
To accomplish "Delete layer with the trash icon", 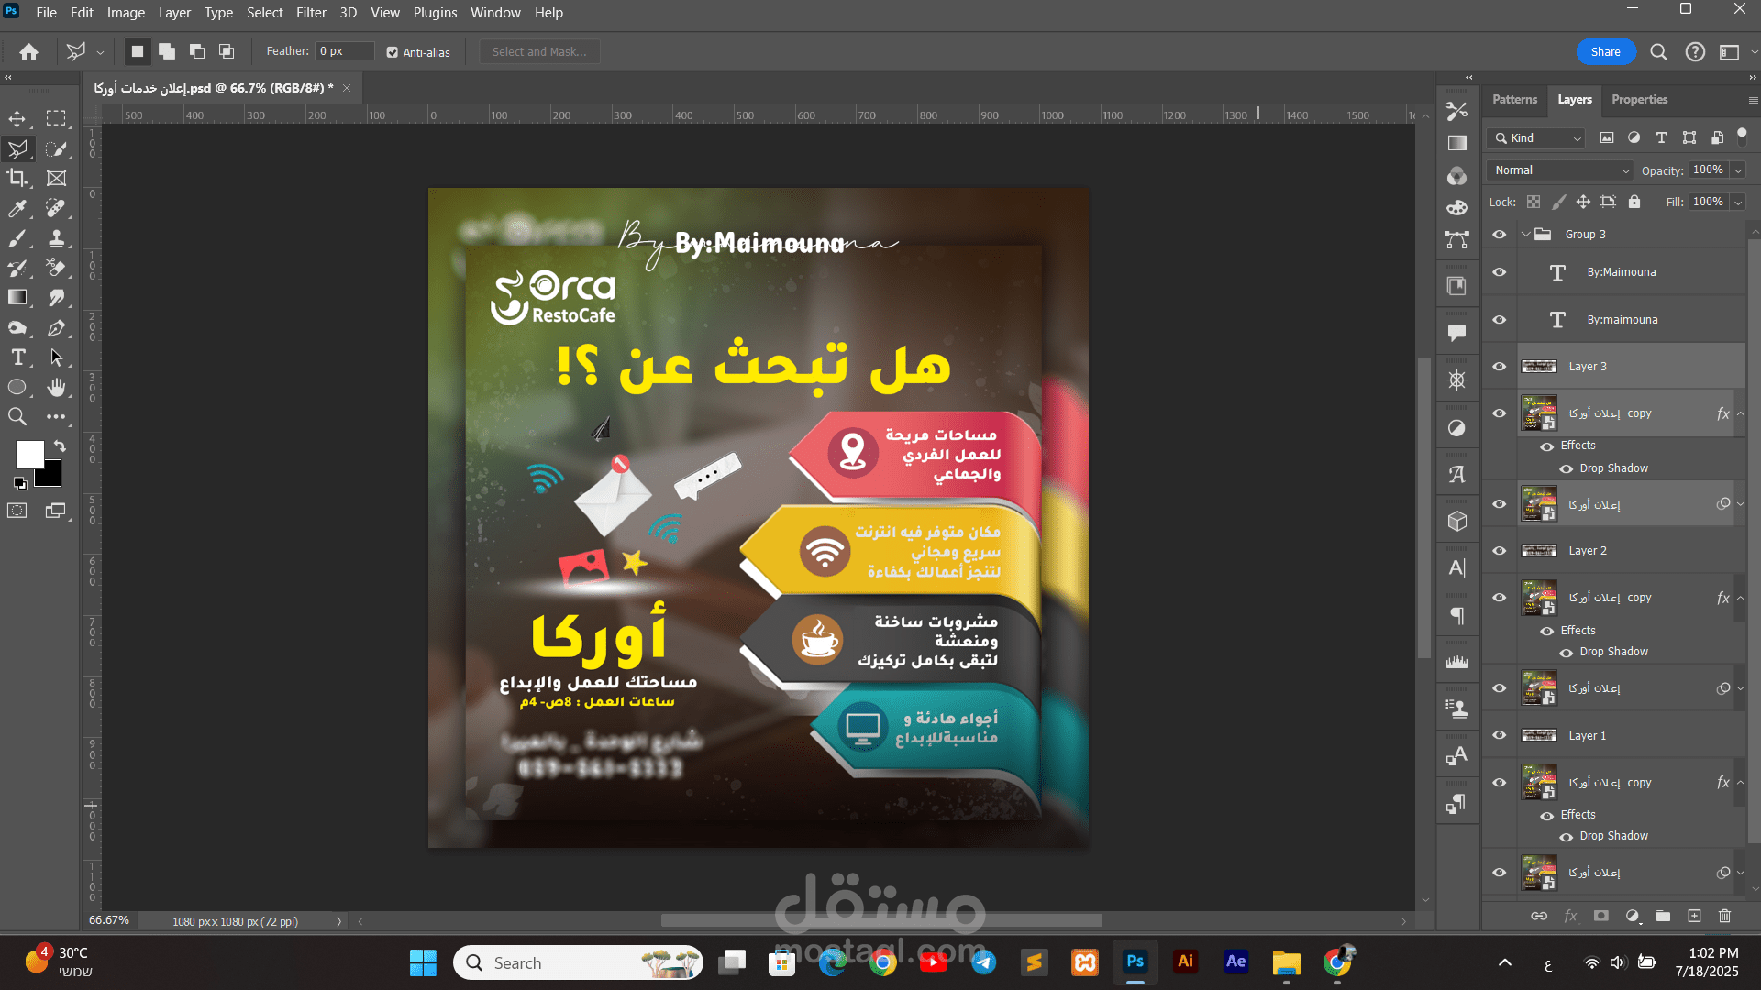I will (1724, 916).
